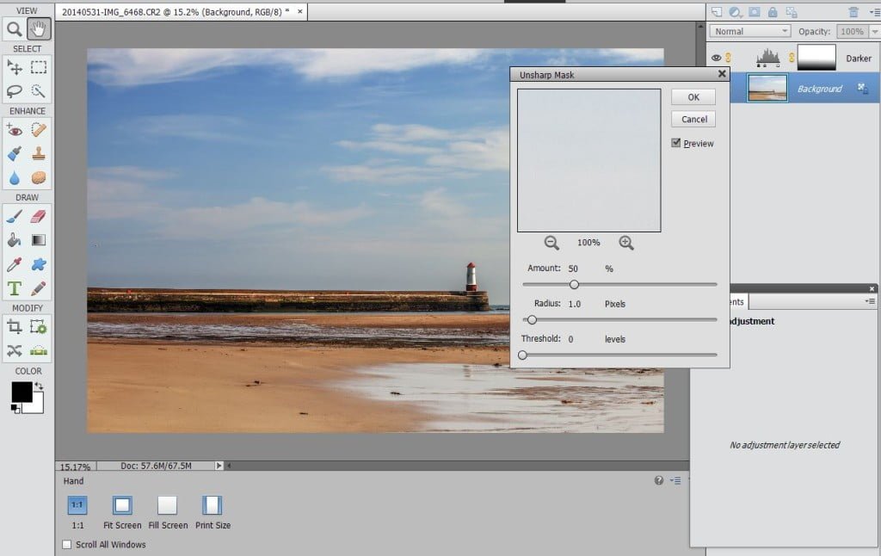Toggle the Preview checkbox
Screen dimensions: 881x556
point(676,143)
